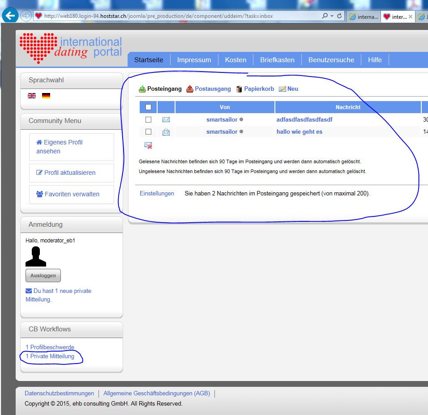Open the Datenschutzbestimmungen footer link
The image size is (428, 415).
click(59, 393)
